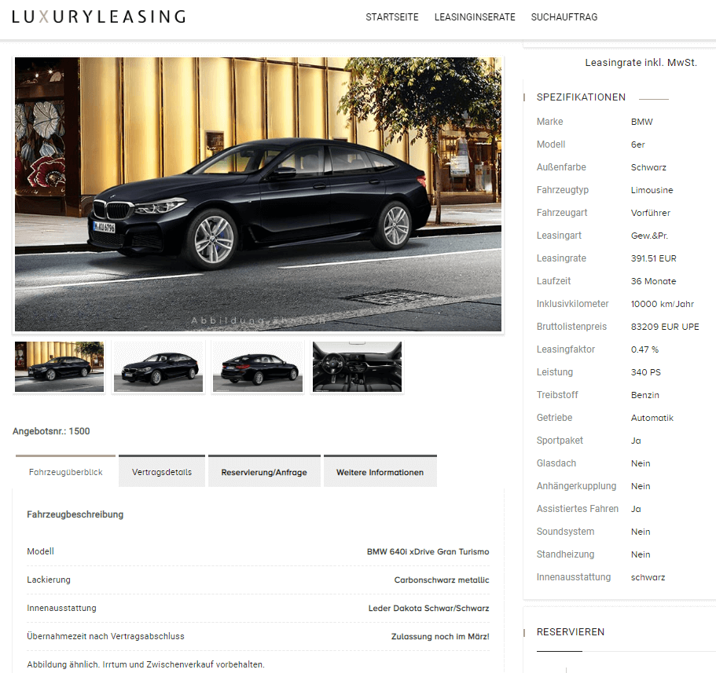Open SUCHAUFTRAG navigation link
Image resolution: width=716 pixels, height=673 pixels.
[564, 17]
